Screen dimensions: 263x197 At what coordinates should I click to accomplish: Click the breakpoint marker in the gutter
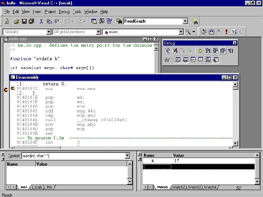coord(6,90)
